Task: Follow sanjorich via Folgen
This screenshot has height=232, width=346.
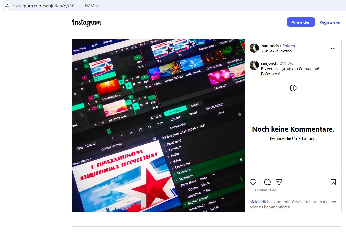Action: (289, 46)
